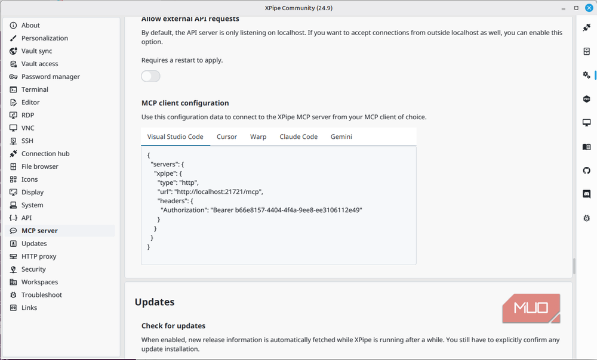The image size is (597, 360).
Task: Go to Updates in settings sidebar
Action: tap(60, 244)
